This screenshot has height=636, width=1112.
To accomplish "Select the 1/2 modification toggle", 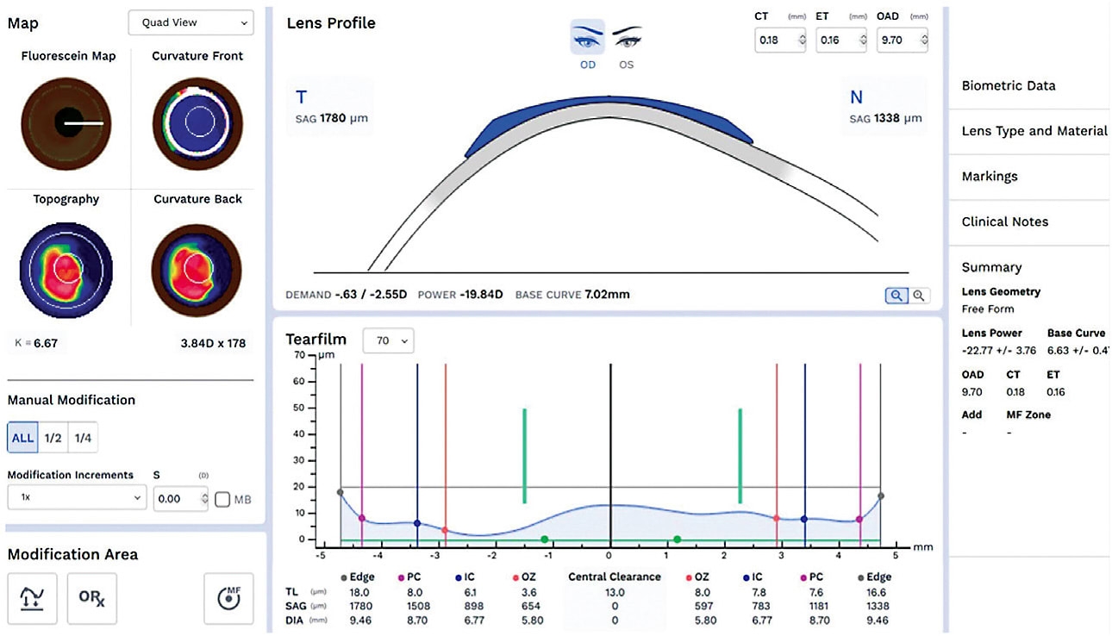I will point(53,438).
